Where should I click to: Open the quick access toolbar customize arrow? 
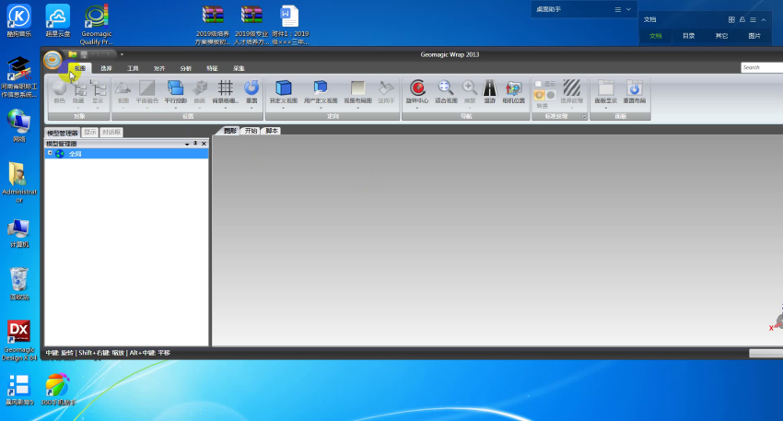pos(122,54)
